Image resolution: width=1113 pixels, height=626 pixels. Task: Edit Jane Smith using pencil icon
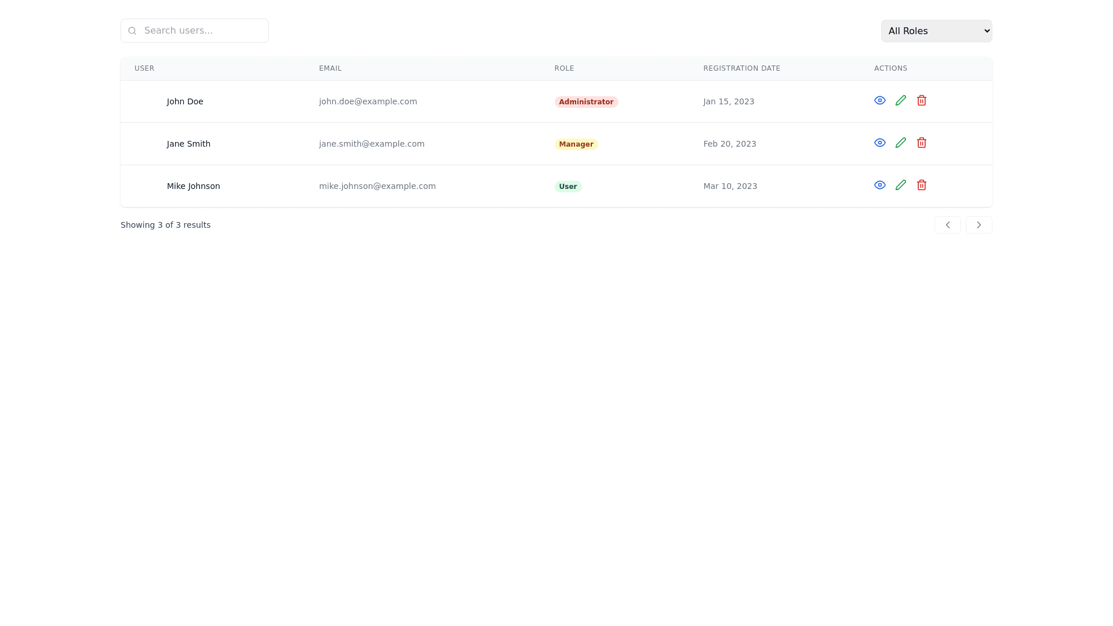900,143
